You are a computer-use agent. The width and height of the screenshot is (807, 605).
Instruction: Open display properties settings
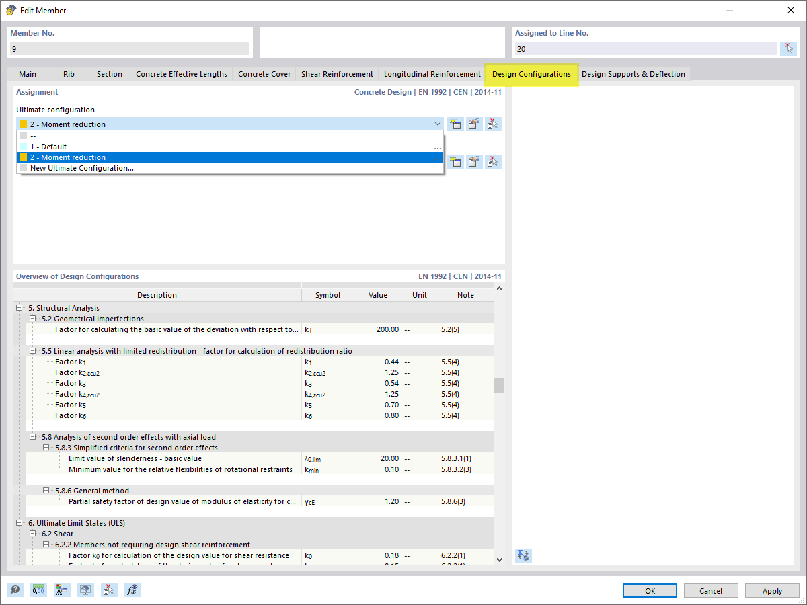[62, 590]
